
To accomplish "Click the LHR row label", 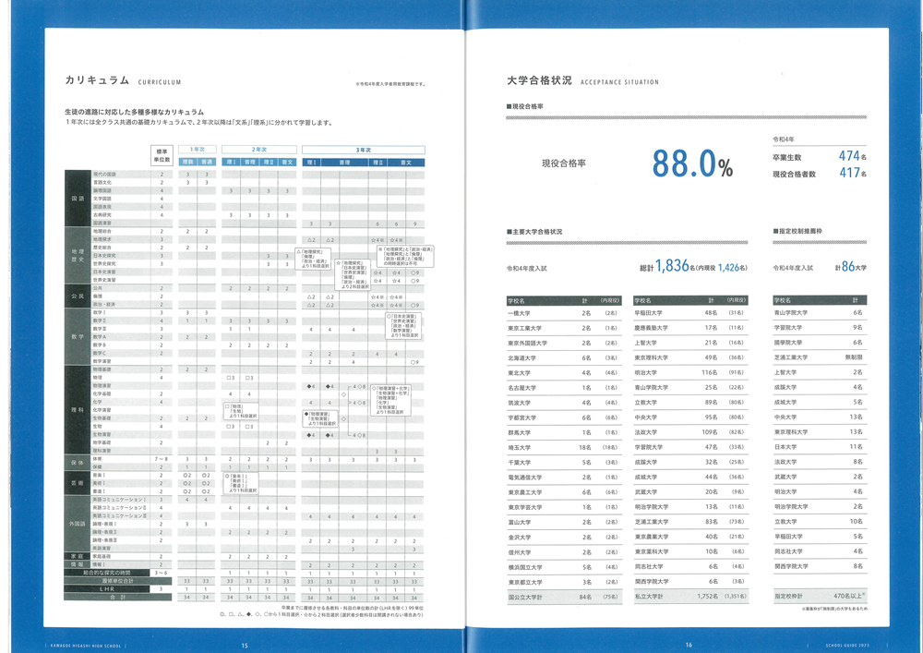I will click(106, 589).
